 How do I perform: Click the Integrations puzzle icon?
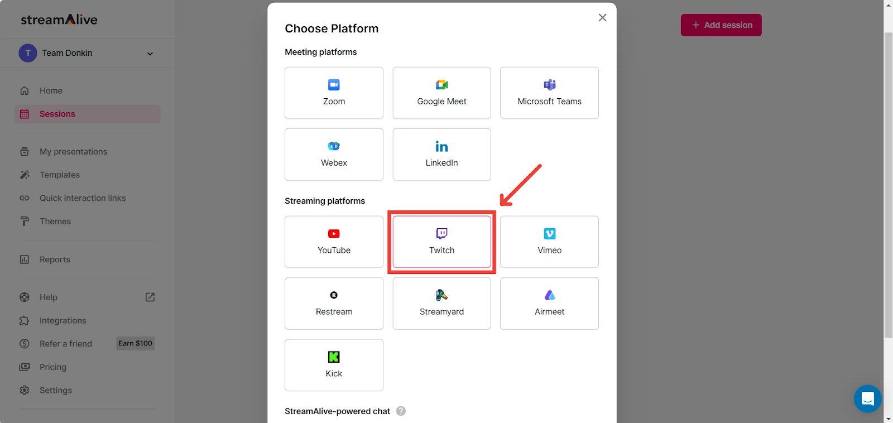25,320
